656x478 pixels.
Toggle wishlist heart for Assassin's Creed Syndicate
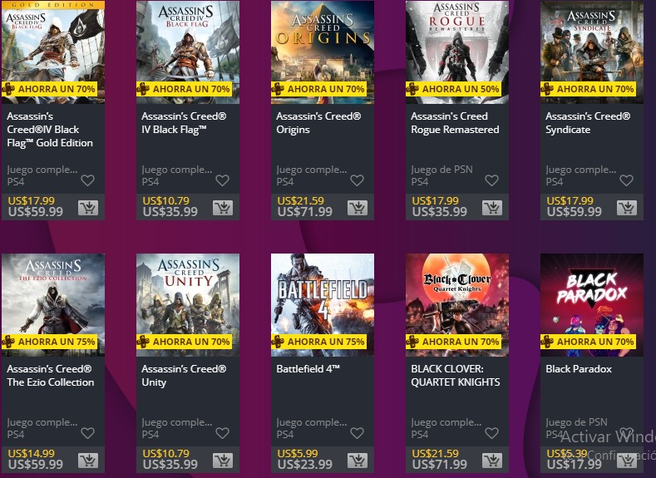(x=626, y=180)
